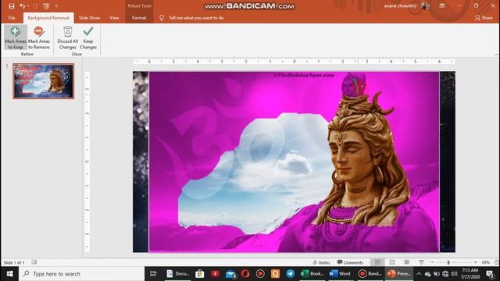Click the zoom out minus button
This screenshot has height=281, width=500.
pos(432,262)
